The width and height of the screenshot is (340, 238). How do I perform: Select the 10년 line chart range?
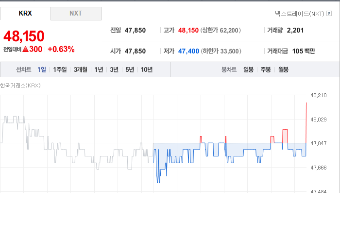tap(147, 69)
